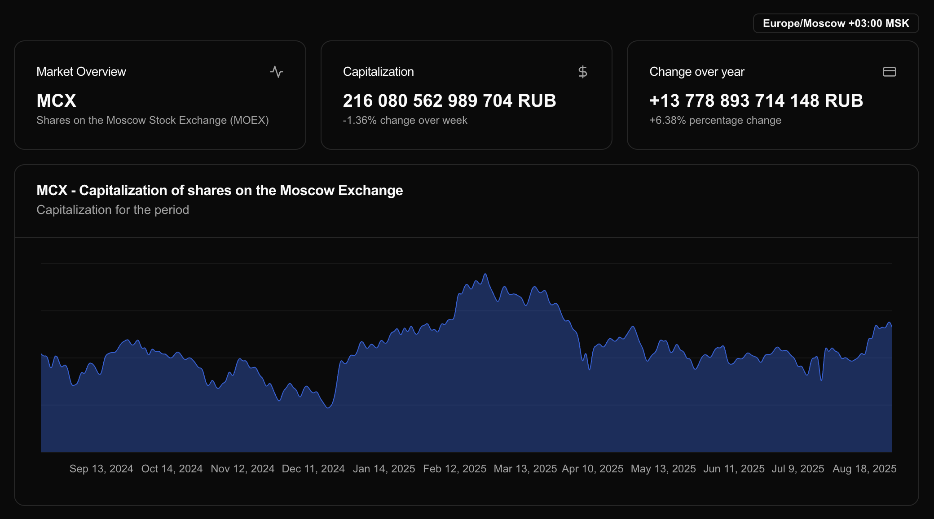This screenshot has height=519, width=934.
Task: Click the Apr 10, 2025 axis label
Action: 592,469
